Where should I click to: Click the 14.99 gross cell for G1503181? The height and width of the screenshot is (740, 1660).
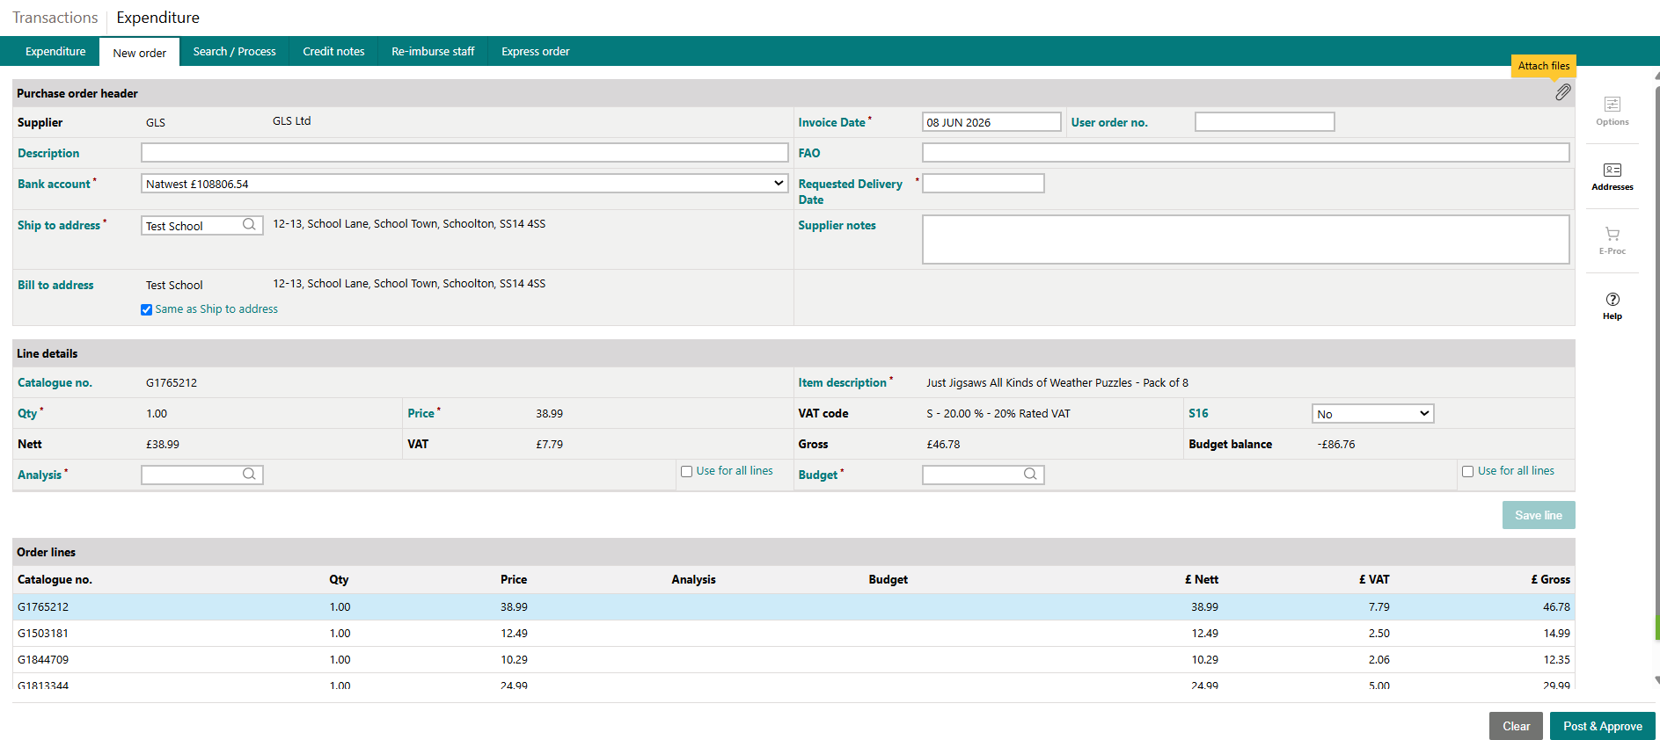coord(1556,634)
